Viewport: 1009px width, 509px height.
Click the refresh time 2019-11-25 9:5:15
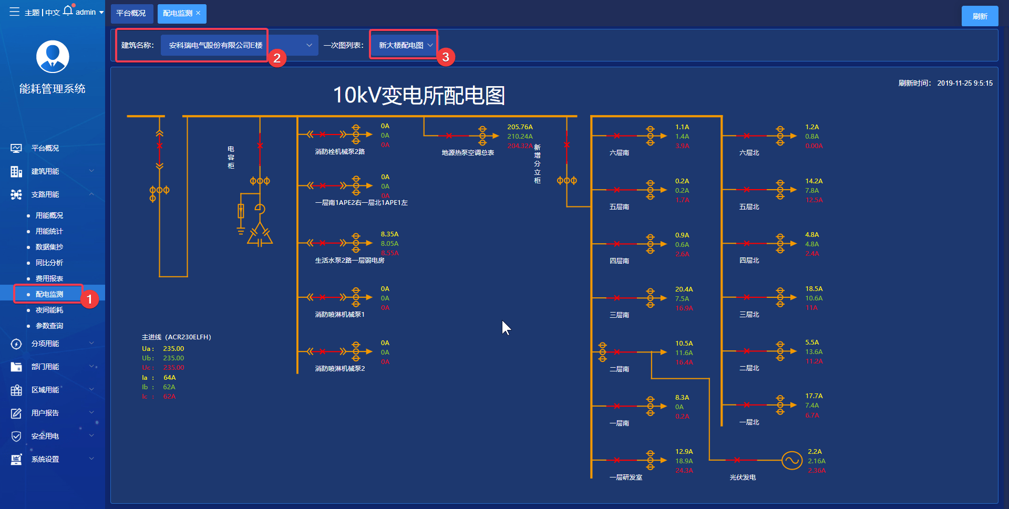coord(965,83)
